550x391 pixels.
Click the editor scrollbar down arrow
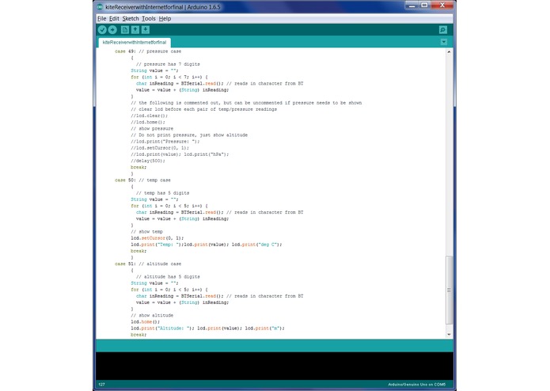[x=449, y=335]
